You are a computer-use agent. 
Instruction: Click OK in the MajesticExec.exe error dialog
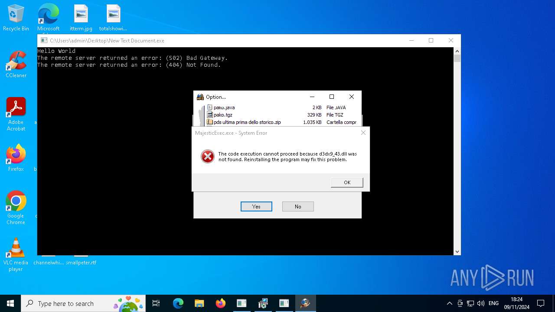pyautogui.click(x=347, y=182)
